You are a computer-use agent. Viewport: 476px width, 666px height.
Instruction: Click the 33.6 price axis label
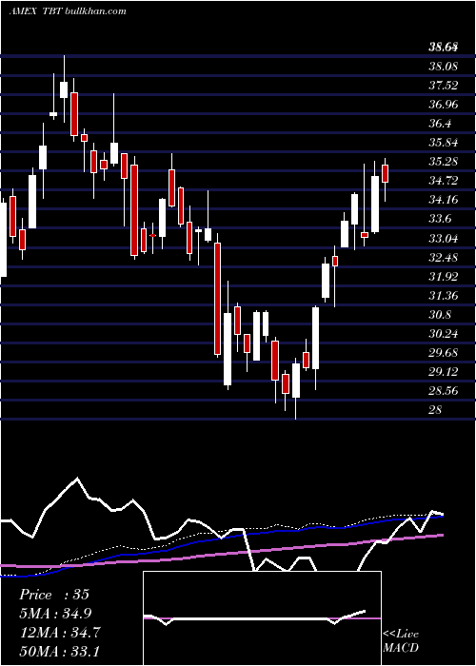440,219
